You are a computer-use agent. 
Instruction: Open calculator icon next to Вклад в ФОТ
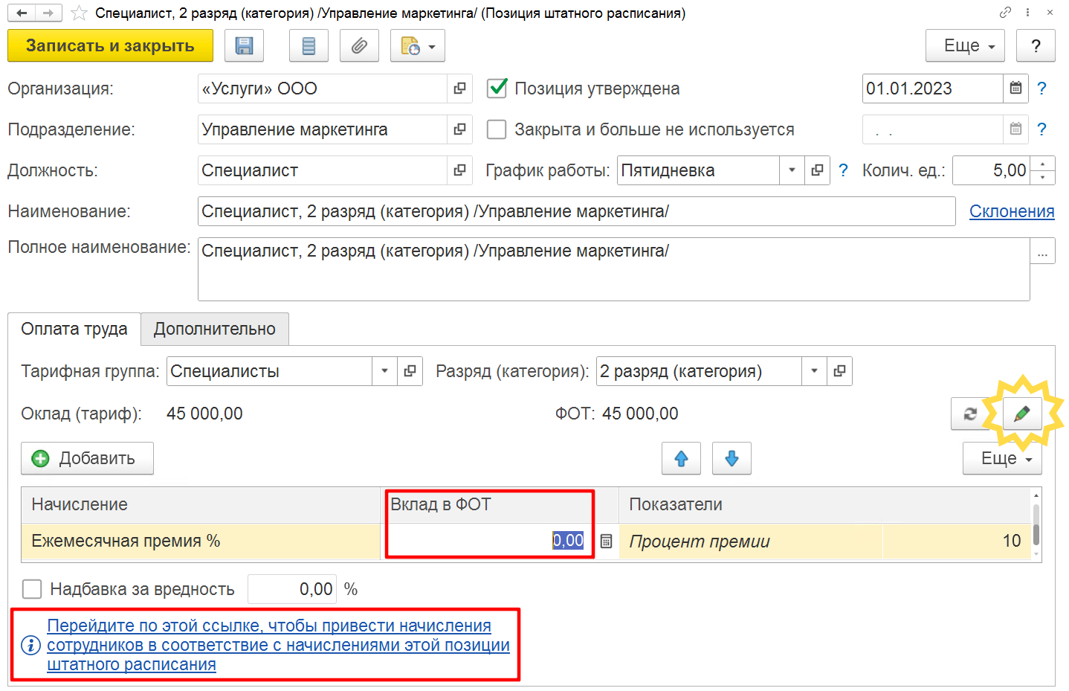[x=606, y=541]
